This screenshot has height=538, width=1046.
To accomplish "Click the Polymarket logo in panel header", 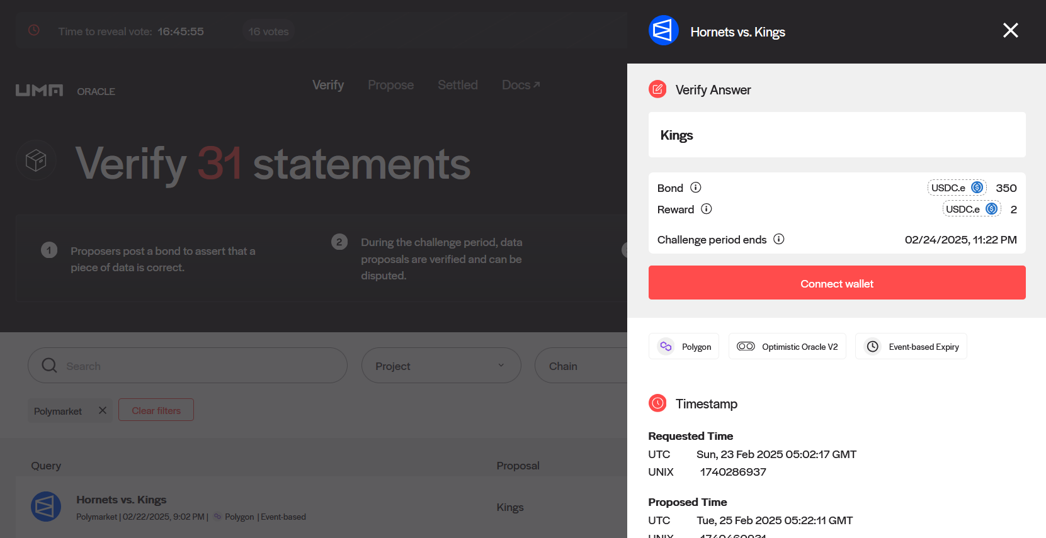I will 663,30.
